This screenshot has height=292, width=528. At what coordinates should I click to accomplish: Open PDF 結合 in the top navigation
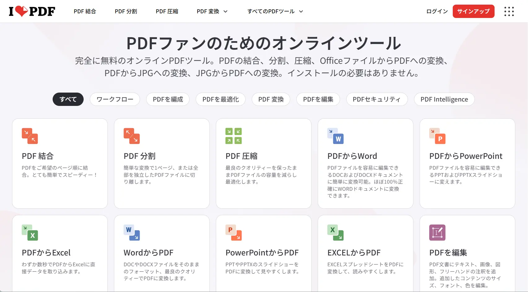85,11
